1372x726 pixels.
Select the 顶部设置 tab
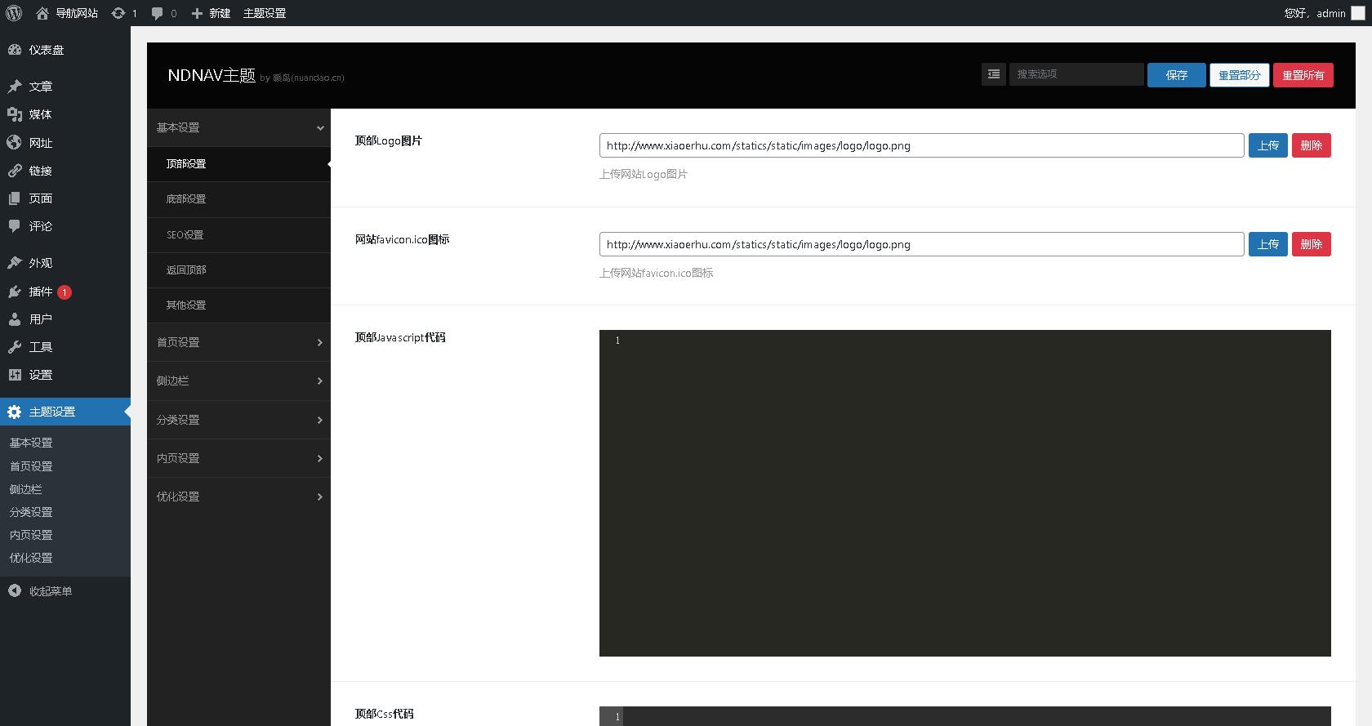pos(238,164)
